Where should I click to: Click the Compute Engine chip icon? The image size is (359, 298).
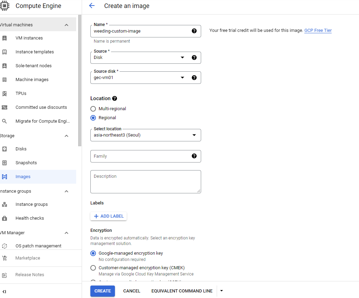pos(5,6)
